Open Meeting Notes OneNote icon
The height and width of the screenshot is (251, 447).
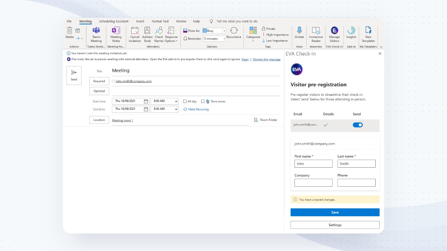tap(116, 30)
